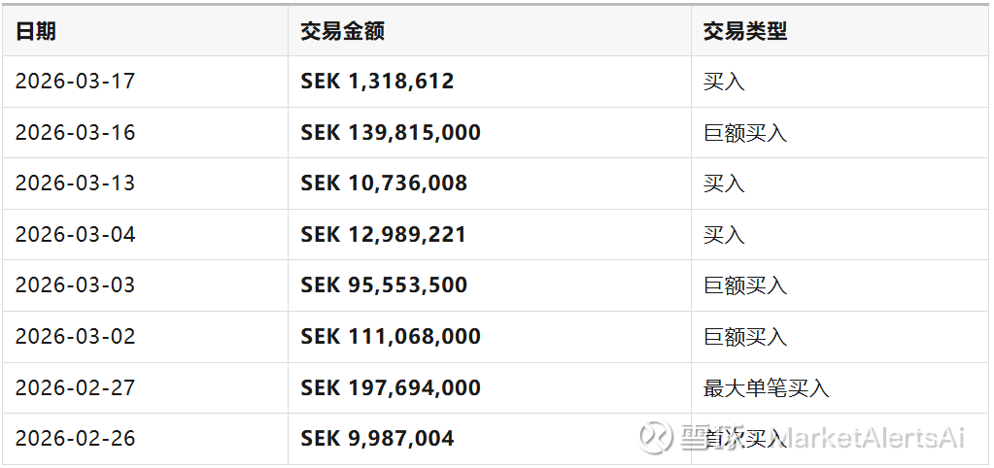This screenshot has height=468, width=994.
Task: Click 巨额买入 in the 2026-03-16 row
Action: [x=744, y=133]
